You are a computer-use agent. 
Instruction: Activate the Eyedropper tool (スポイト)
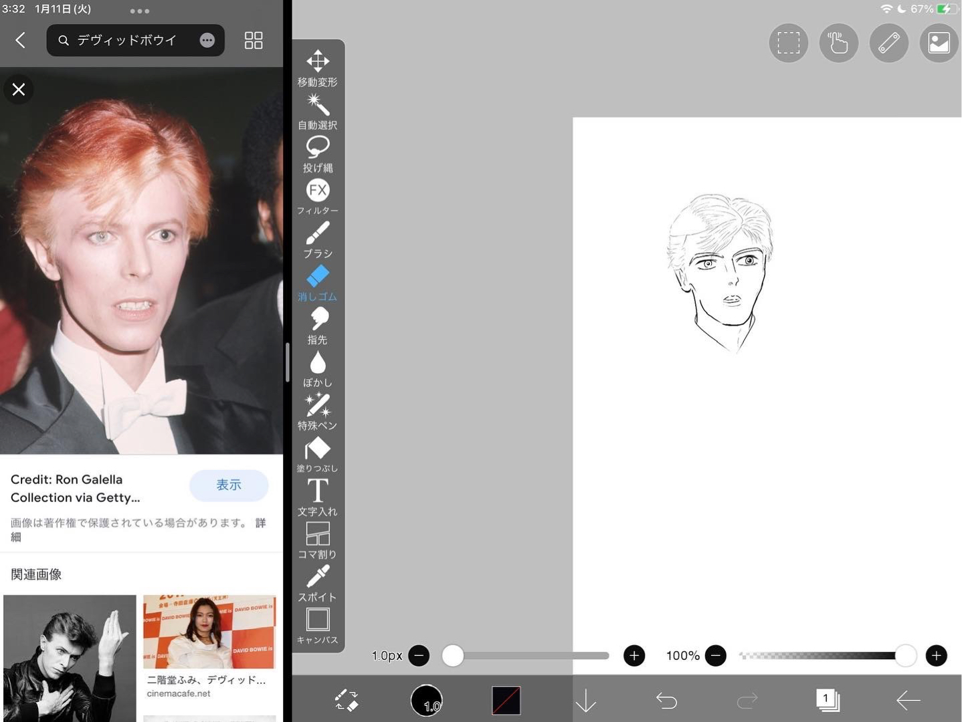tap(317, 583)
